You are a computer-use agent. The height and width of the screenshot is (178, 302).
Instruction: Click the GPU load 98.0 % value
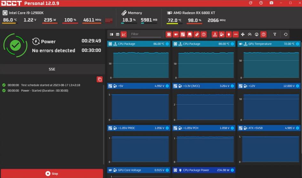(x=195, y=20)
